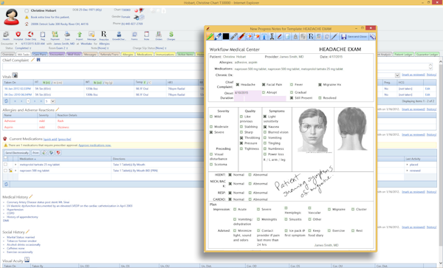Switch to the Care Plans tab

click(x=40, y=54)
